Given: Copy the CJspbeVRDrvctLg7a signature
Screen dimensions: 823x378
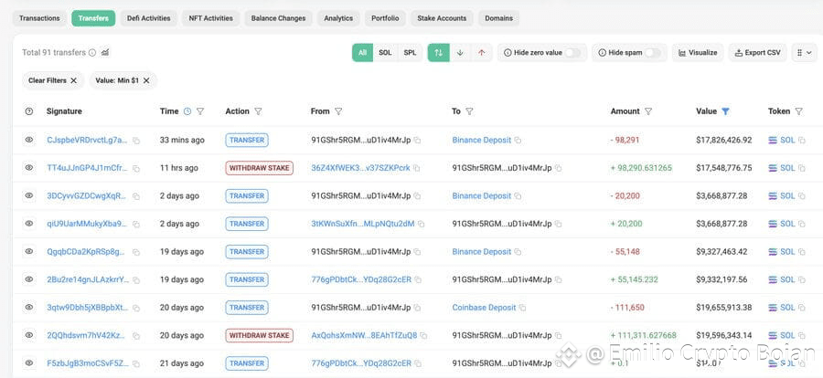Looking at the screenshot, I should [136, 141].
